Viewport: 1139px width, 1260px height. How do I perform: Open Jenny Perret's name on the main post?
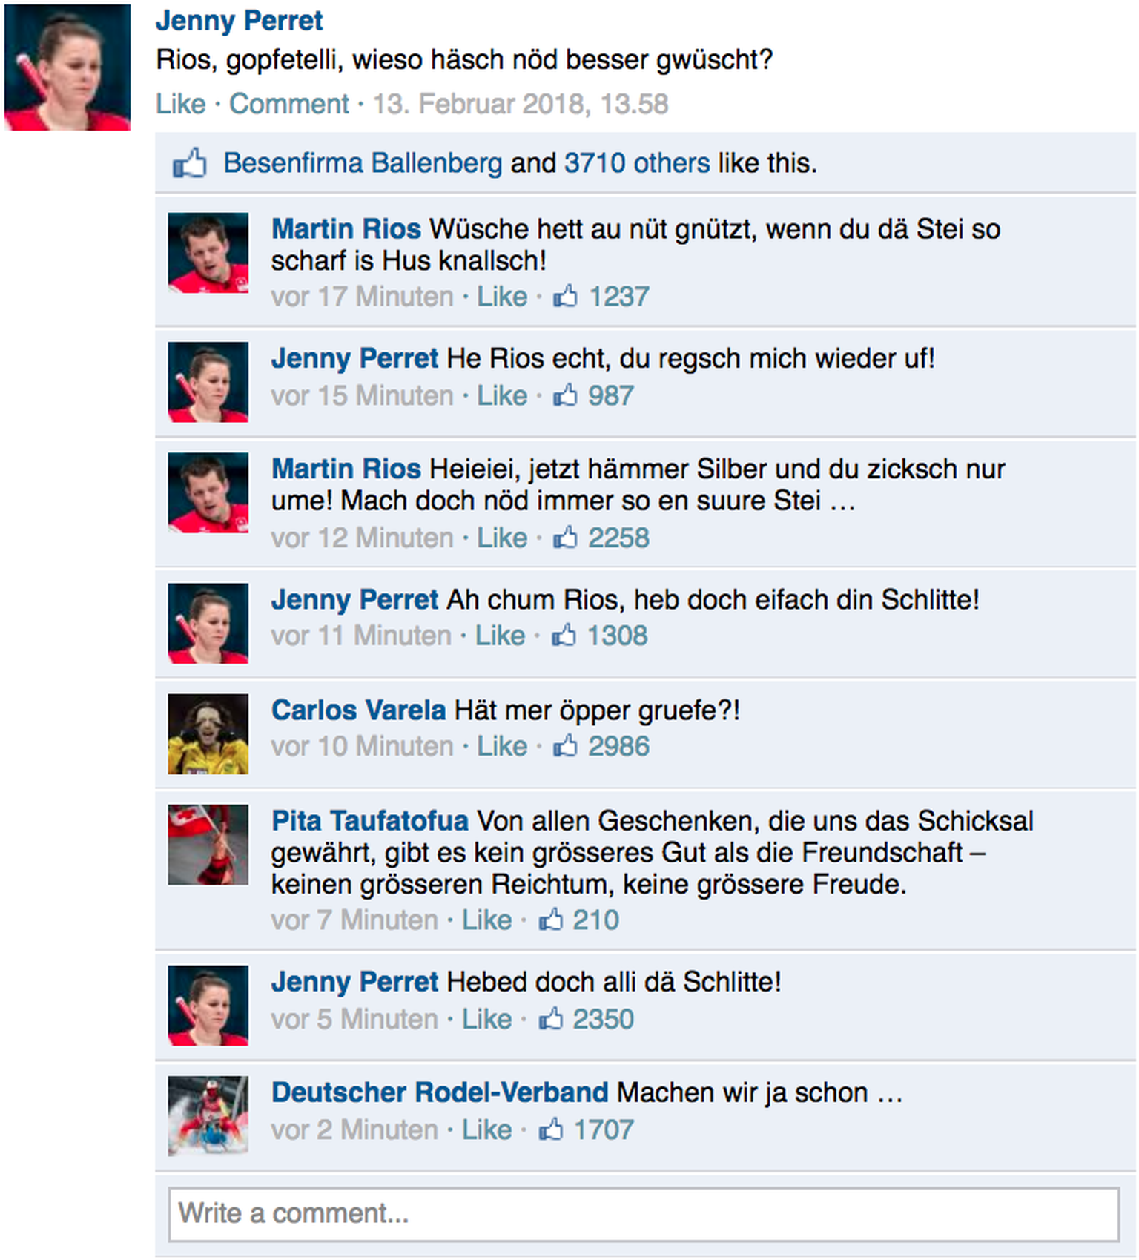click(239, 21)
